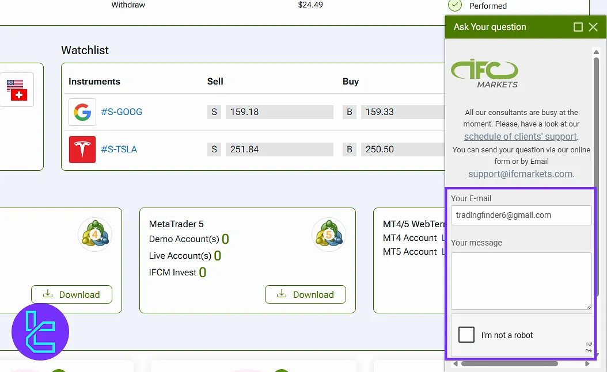Maximize the Ask Your question chat window

pos(578,27)
